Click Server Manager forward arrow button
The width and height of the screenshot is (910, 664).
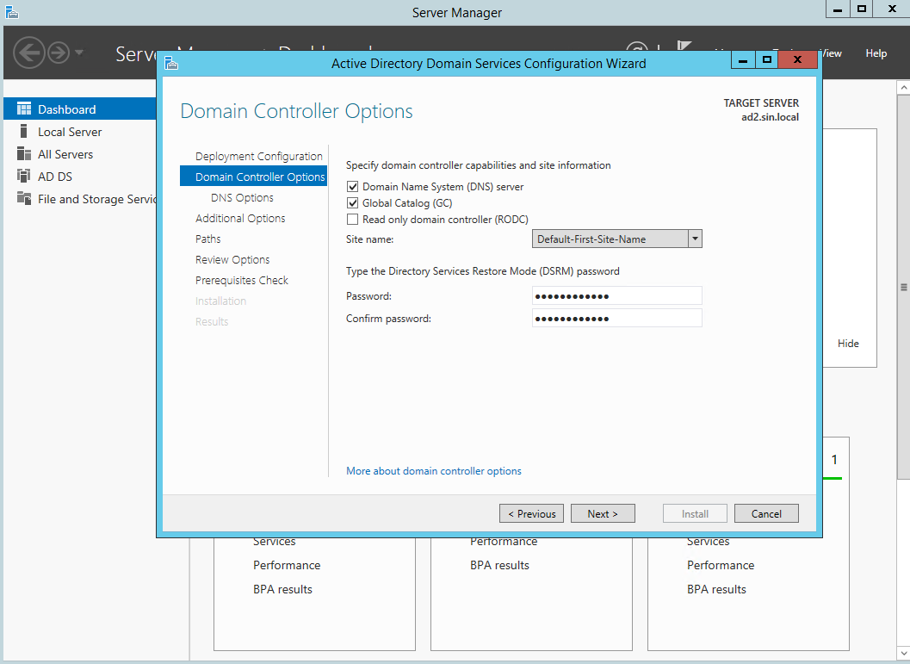coord(58,53)
